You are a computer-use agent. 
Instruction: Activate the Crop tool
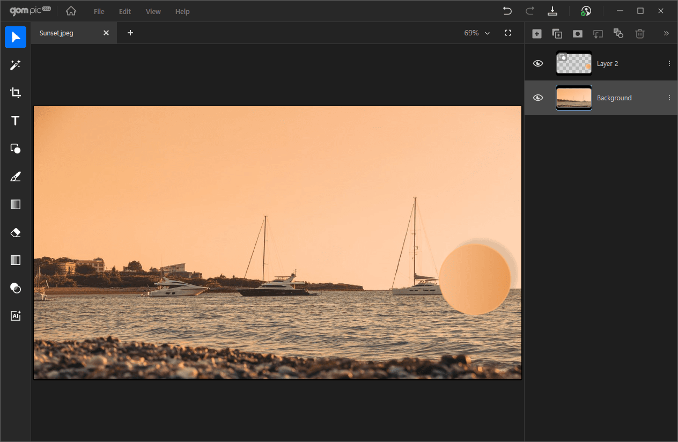[x=16, y=93]
